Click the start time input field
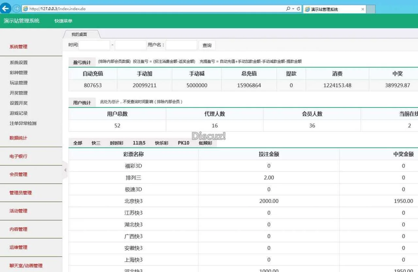 point(94,45)
